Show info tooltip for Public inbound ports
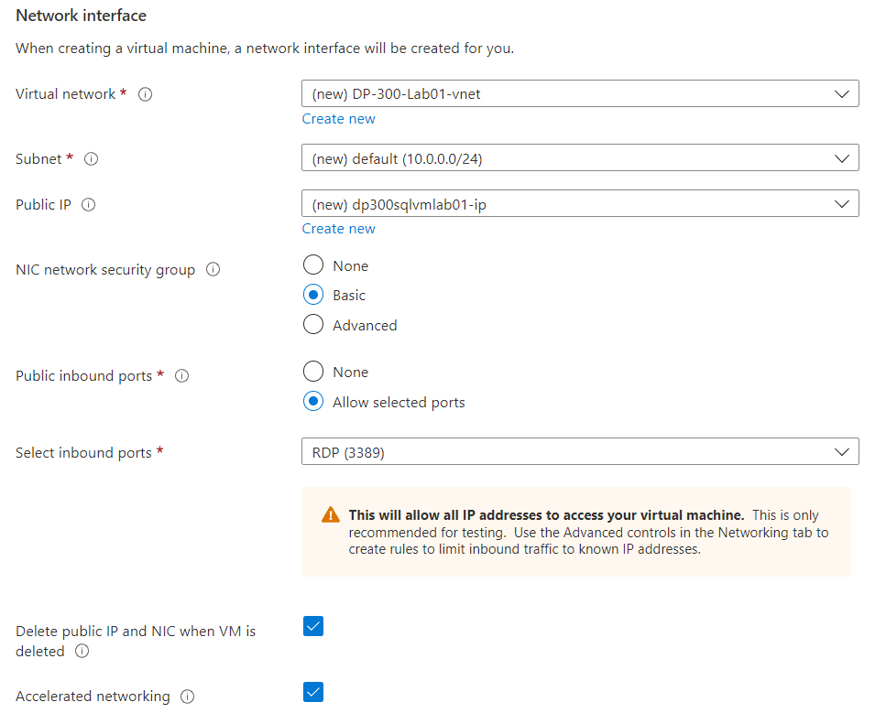 click(181, 376)
